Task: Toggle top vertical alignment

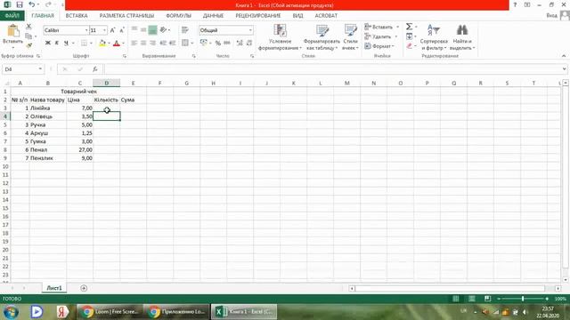Action: pyautogui.click(x=134, y=29)
